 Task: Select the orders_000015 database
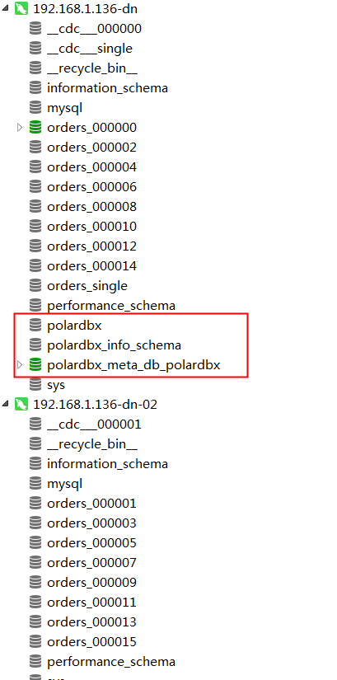tap(91, 642)
